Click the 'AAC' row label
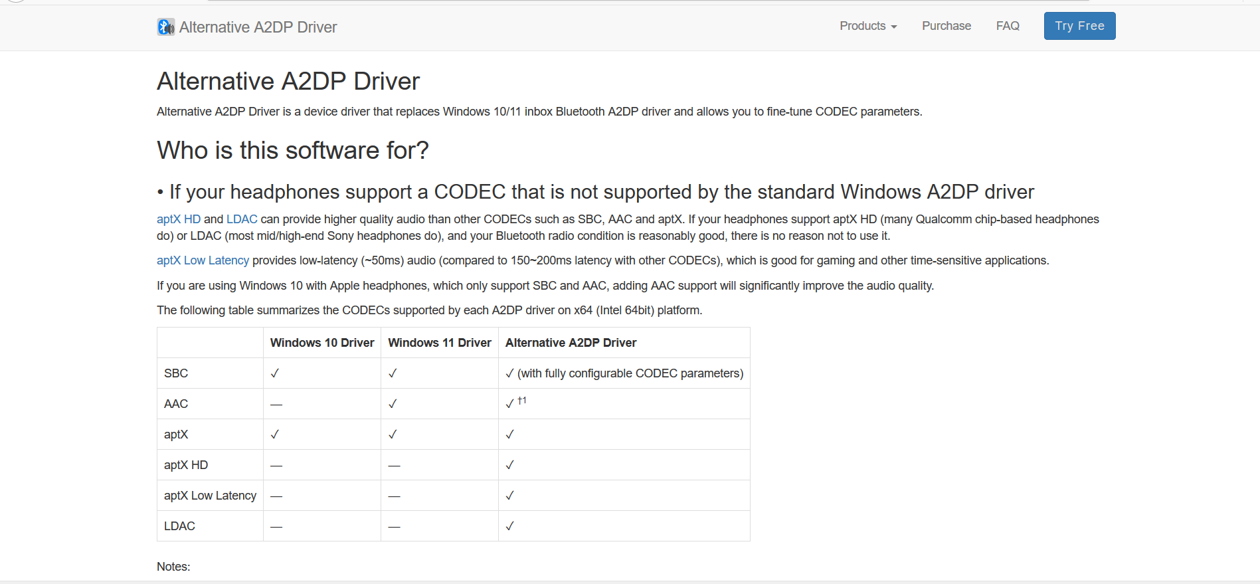Image resolution: width=1260 pixels, height=584 pixels. pyautogui.click(x=176, y=404)
